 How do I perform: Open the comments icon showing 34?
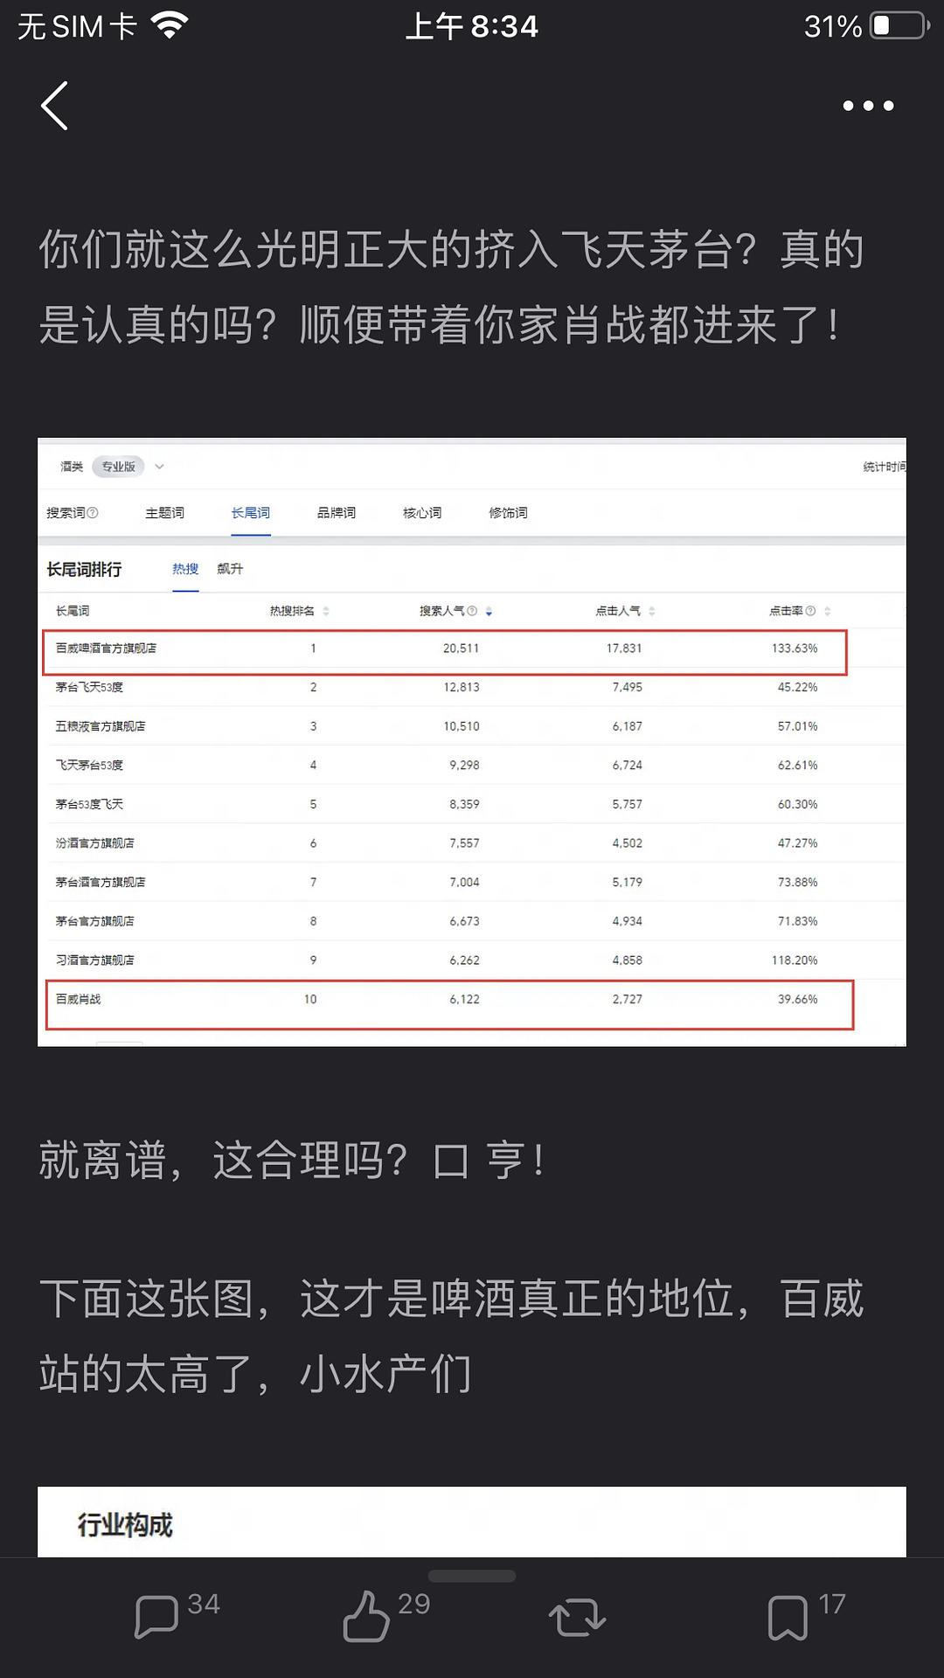(x=156, y=1617)
